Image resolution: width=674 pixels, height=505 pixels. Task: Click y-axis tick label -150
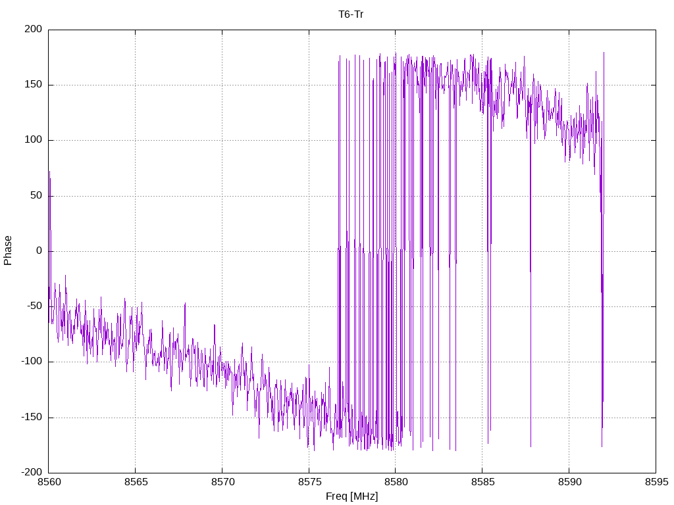tap(32, 417)
